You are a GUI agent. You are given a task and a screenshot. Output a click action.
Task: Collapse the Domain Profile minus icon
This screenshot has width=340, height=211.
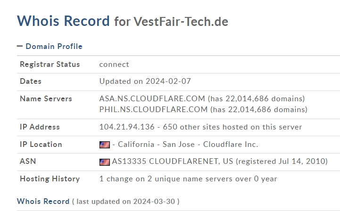(x=20, y=46)
